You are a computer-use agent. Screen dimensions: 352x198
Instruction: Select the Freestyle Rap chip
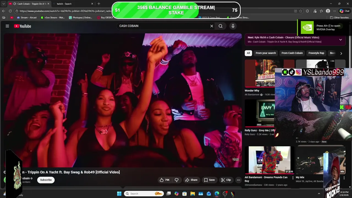[x=316, y=53]
